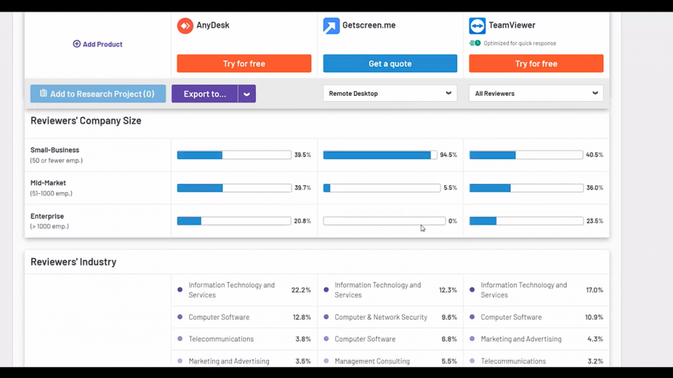Click TeamViewer's Telecommunications entry
The width and height of the screenshot is (673, 378).
[x=513, y=361]
